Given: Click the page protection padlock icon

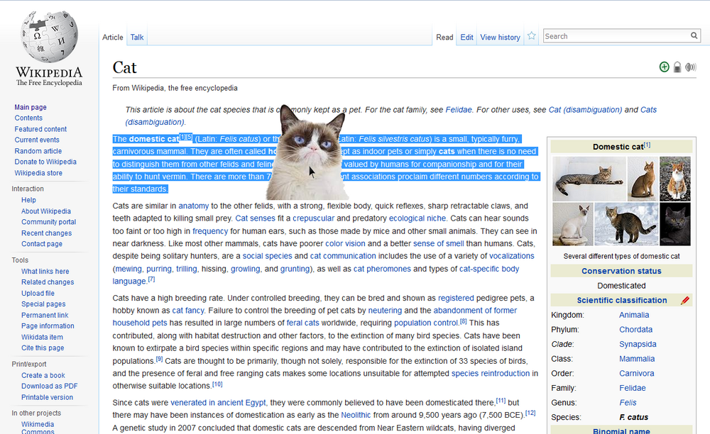Looking at the screenshot, I should click(x=677, y=67).
